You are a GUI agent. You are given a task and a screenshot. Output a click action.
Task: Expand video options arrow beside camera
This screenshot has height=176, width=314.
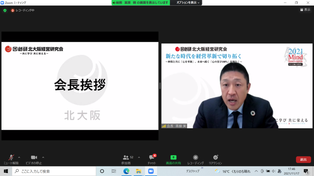43,157
